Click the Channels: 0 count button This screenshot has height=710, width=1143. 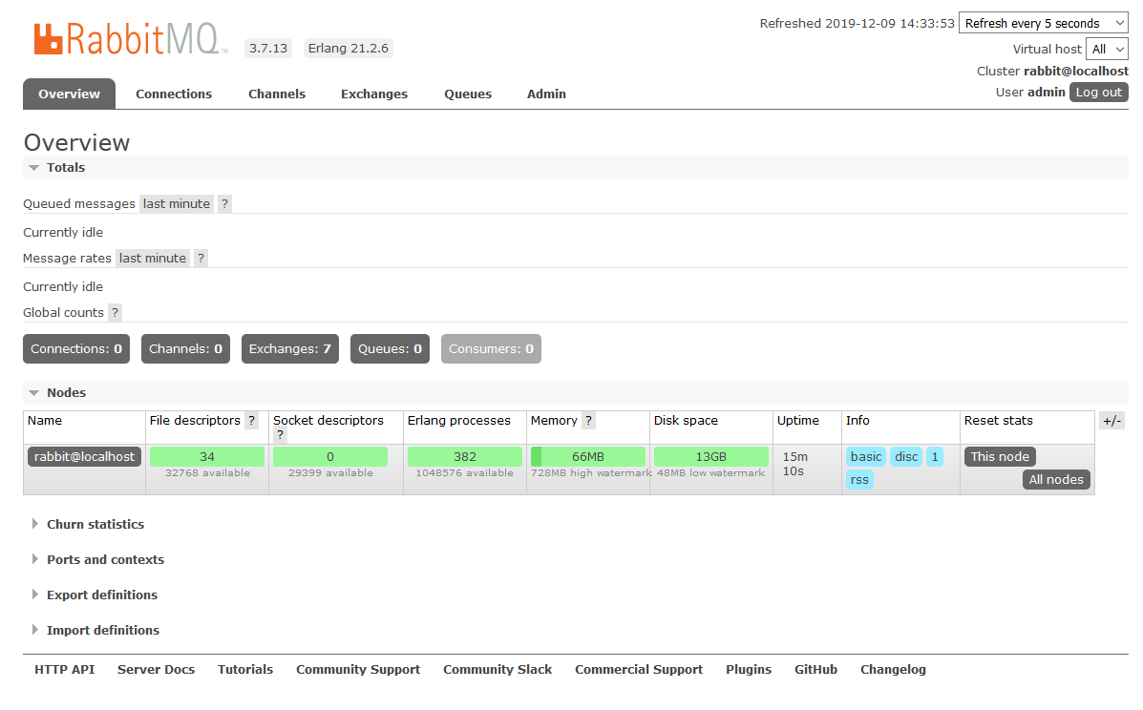pyautogui.click(x=186, y=349)
